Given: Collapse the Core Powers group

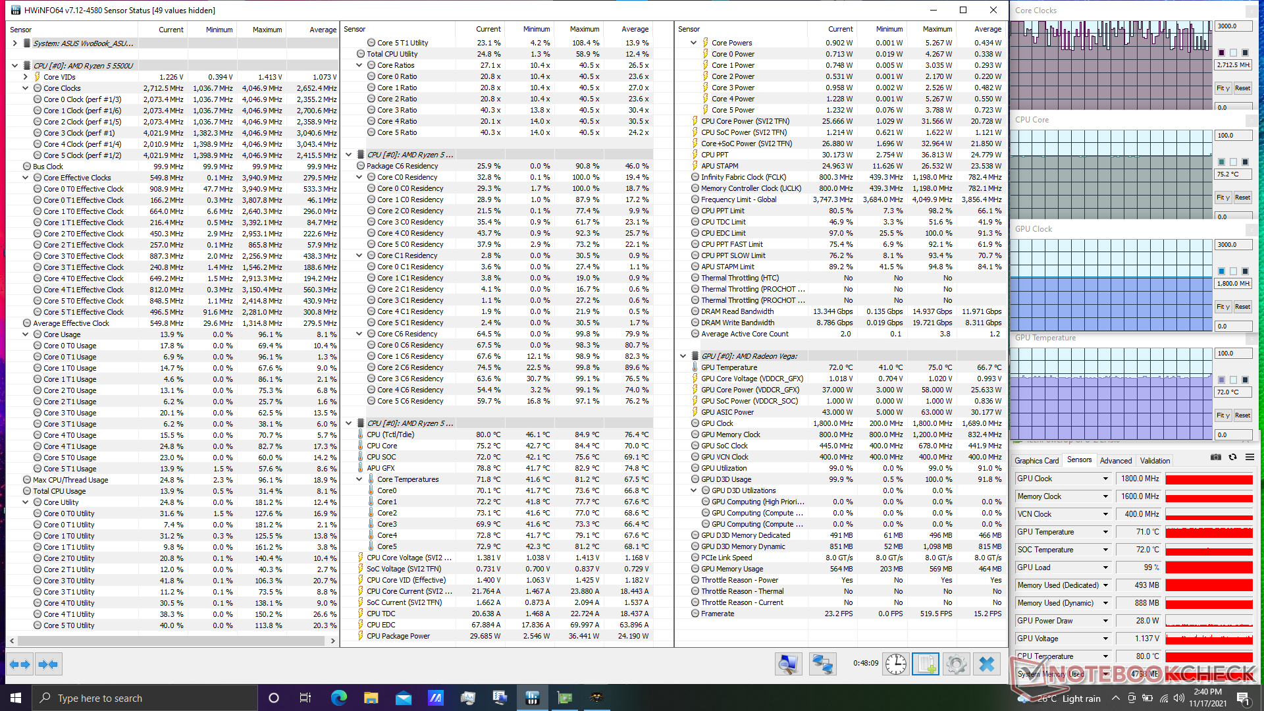Looking at the screenshot, I should click(694, 43).
